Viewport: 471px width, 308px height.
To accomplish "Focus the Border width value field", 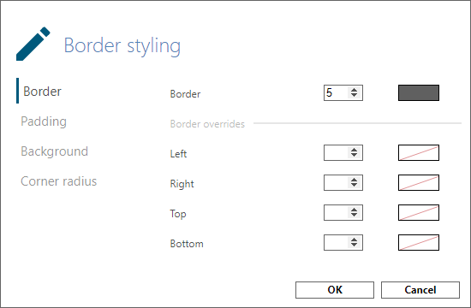I will 337,92.
